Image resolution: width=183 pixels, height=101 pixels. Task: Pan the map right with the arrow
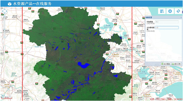click(7, 11)
